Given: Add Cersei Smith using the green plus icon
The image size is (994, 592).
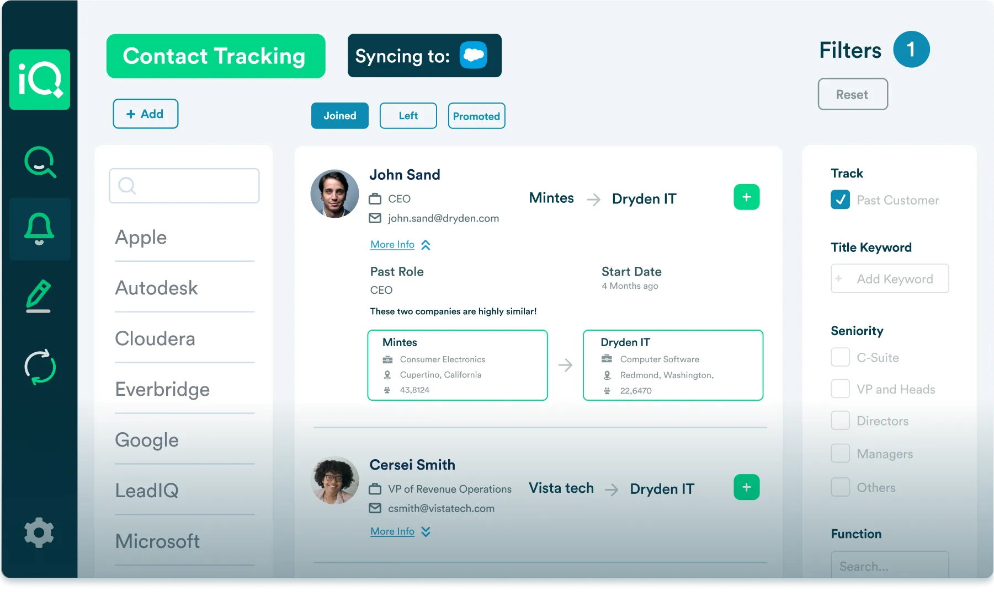Looking at the screenshot, I should coord(746,487).
